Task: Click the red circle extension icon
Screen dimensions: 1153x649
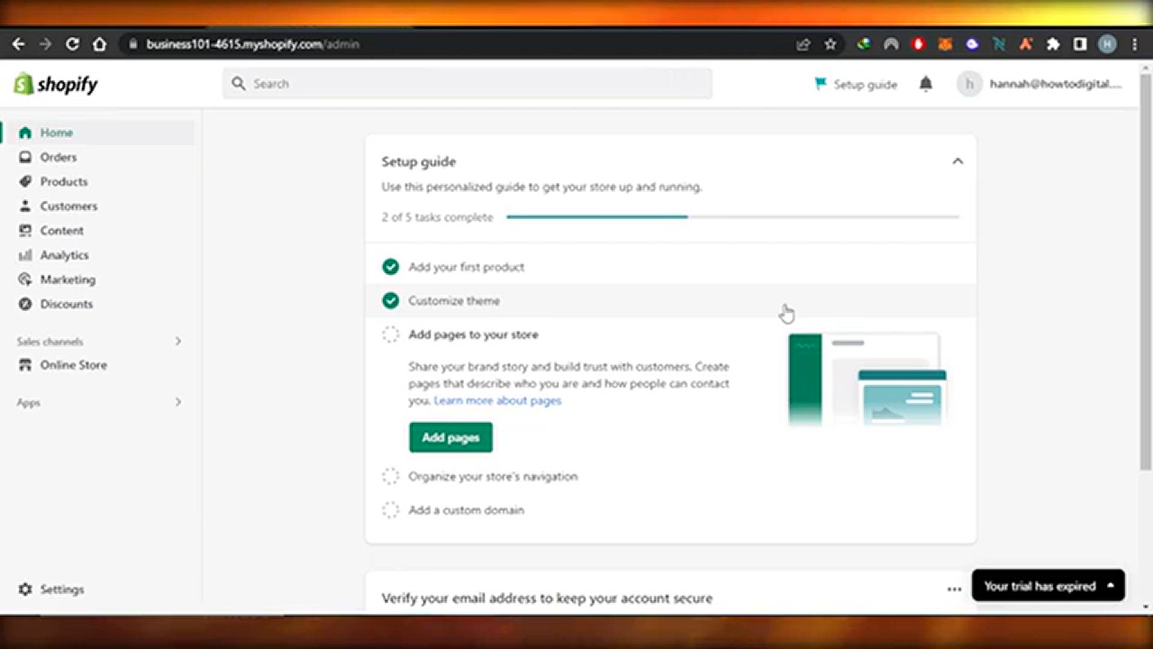Action: point(918,44)
